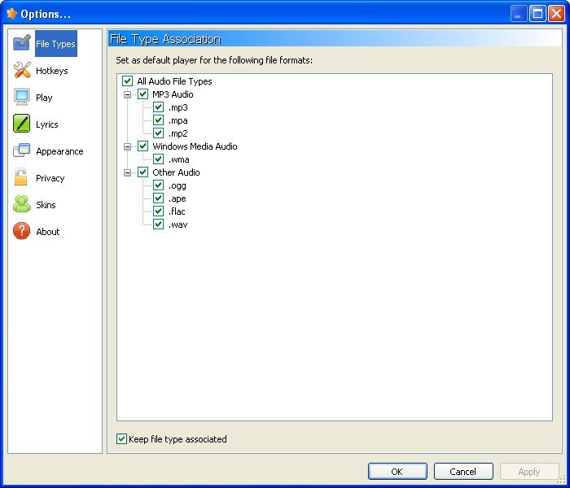The height and width of the screenshot is (488, 570).
Task: Select the File Types label
Action: coord(56,44)
